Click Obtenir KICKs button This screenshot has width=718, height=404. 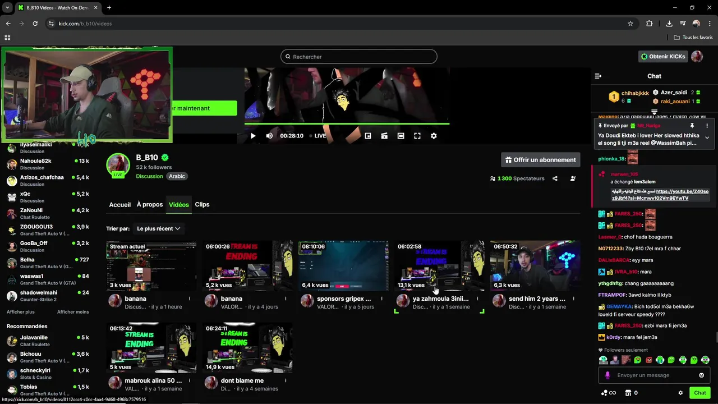click(664, 57)
